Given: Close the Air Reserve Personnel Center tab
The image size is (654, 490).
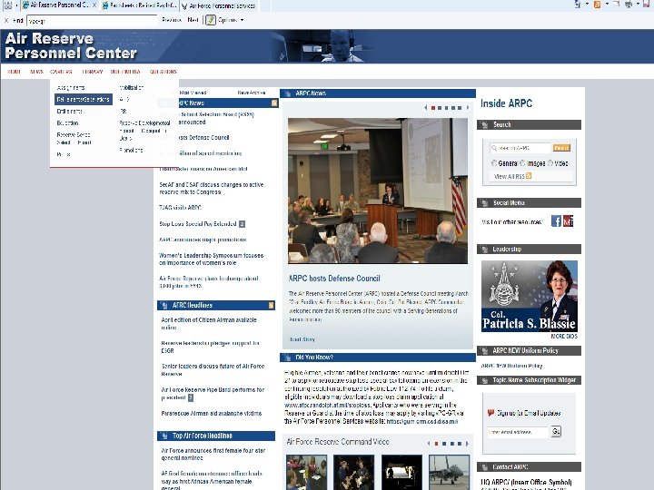Looking at the screenshot, I should 94,5.
